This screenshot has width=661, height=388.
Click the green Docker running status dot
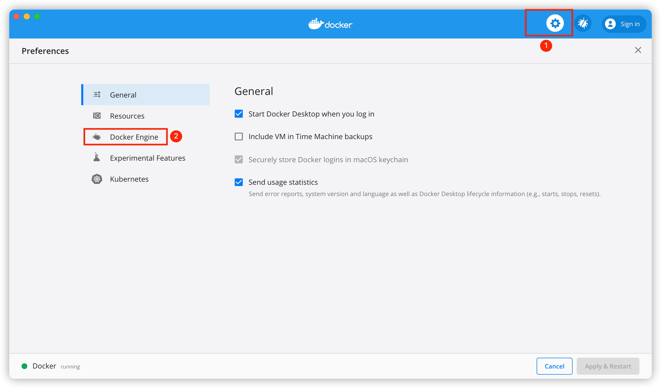click(x=24, y=366)
